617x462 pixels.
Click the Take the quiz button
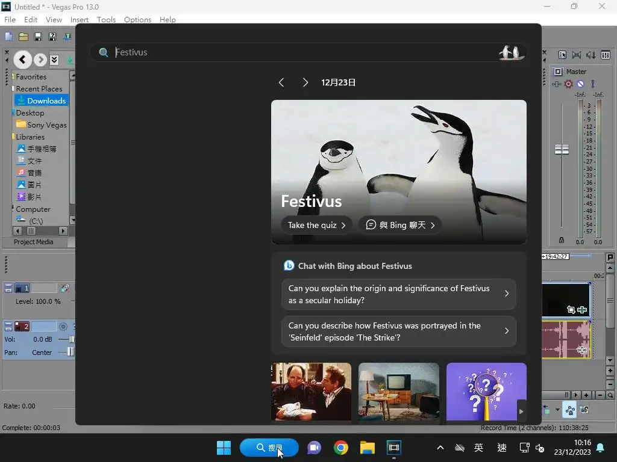click(x=316, y=225)
